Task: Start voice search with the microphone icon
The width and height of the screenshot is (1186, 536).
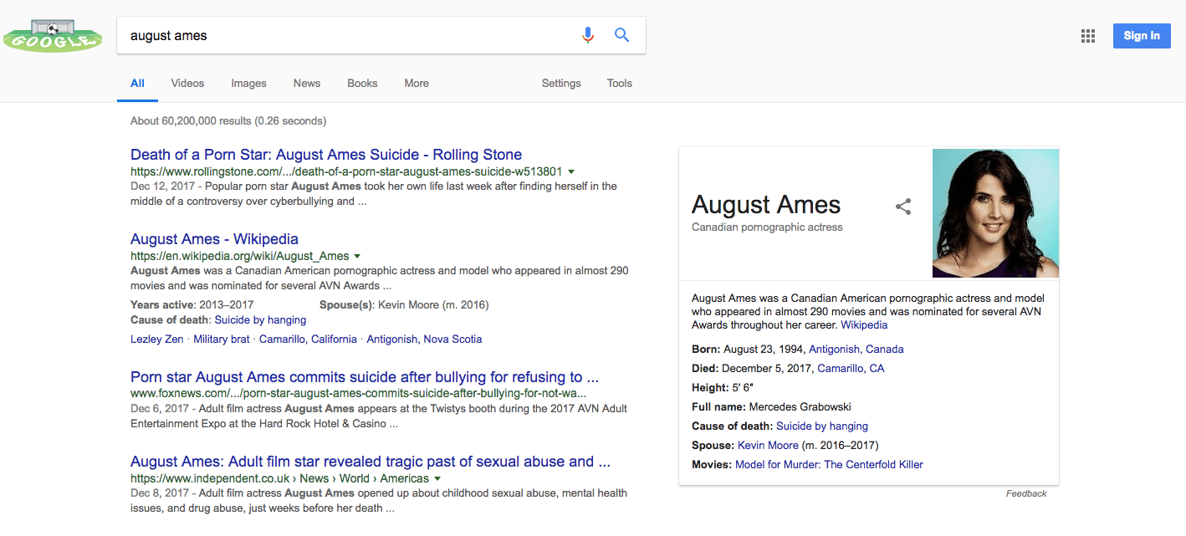Action: [x=588, y=35]
